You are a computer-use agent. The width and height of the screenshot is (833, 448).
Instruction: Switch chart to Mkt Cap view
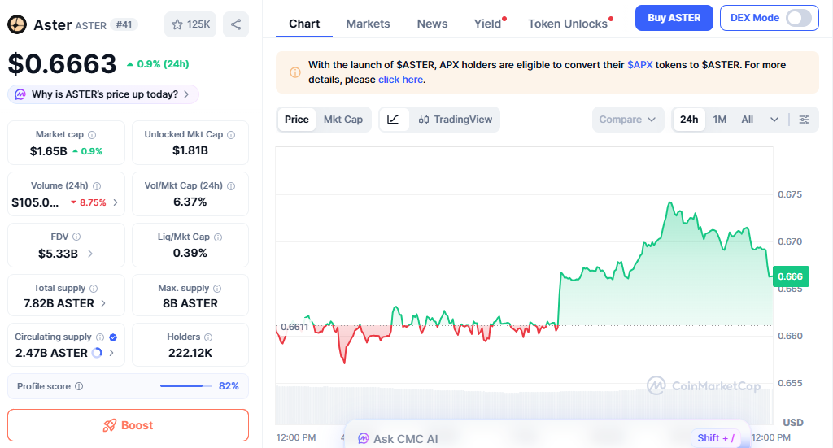[x=343, y=120]
